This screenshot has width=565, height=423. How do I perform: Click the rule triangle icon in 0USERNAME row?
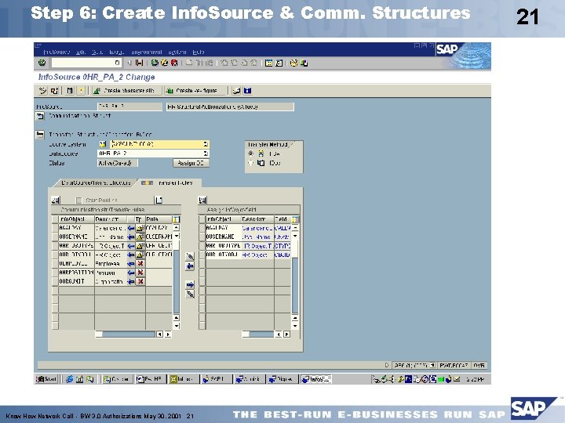coord(140,237)
